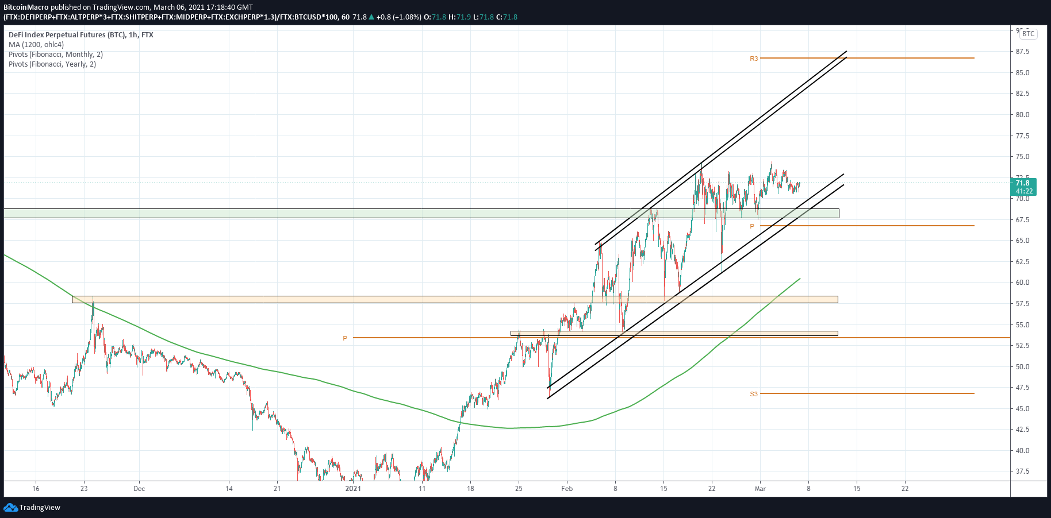Click the +0.8 (+1.08%) change value
Image resolution: width=1051 pixels, height=518 pixels.
[x=399, y=17]
